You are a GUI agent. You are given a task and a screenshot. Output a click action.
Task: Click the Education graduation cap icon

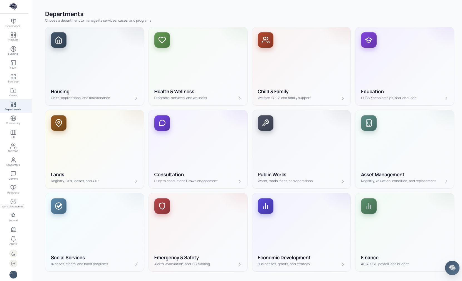click(x=369, y=40)
